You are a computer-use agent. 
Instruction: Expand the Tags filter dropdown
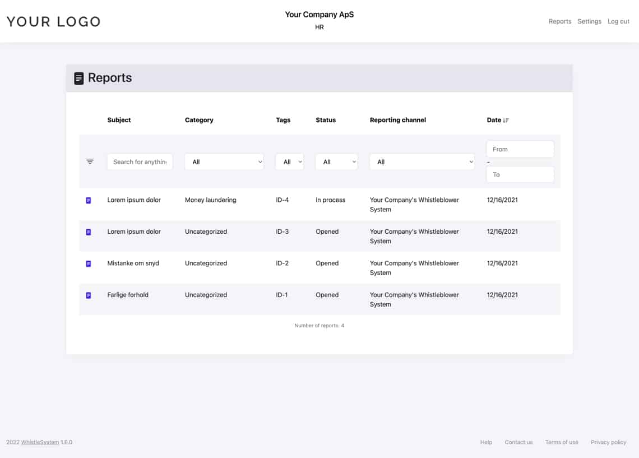(289, 162)
